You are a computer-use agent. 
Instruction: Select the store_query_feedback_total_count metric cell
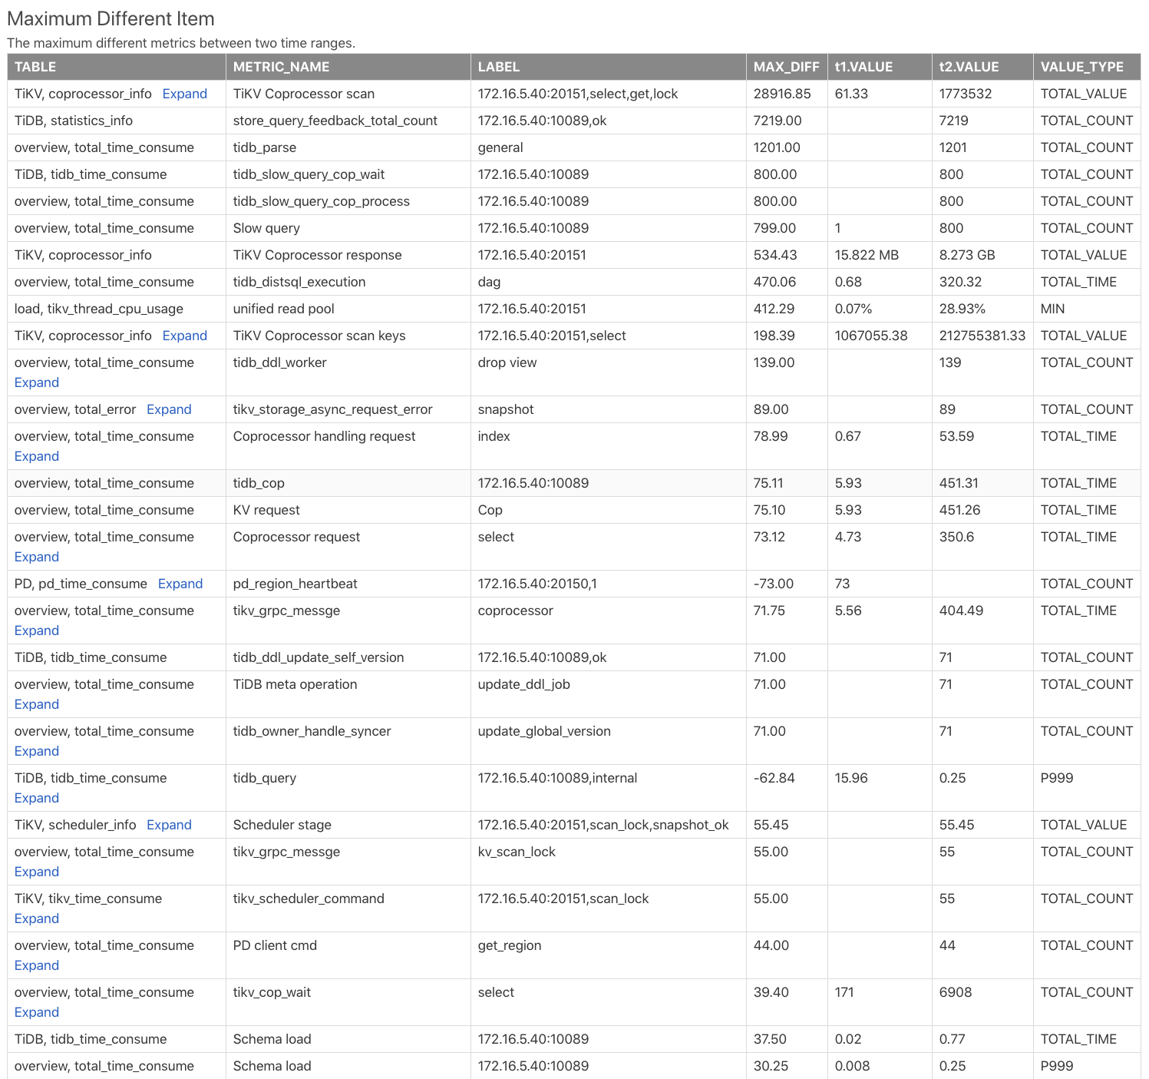pos(335,121)
